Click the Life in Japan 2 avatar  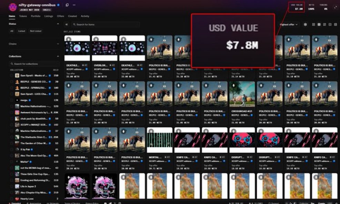click(17, 186)
